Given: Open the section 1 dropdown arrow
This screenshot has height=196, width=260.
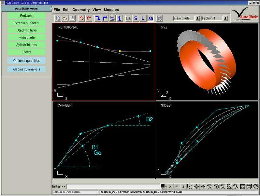Looking at the screenshot, I should 225,18.
